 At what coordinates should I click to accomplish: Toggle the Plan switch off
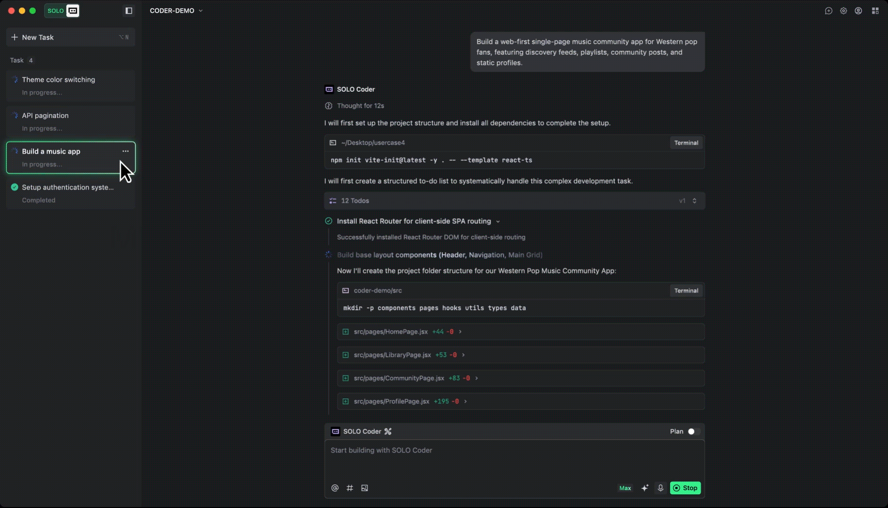click(691, 431)
